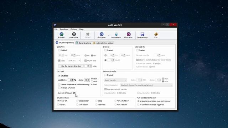Viewport: 228px width, 128px height.
Task: Toggle the AM/PM time checkbox
Action: click(85, 60)
